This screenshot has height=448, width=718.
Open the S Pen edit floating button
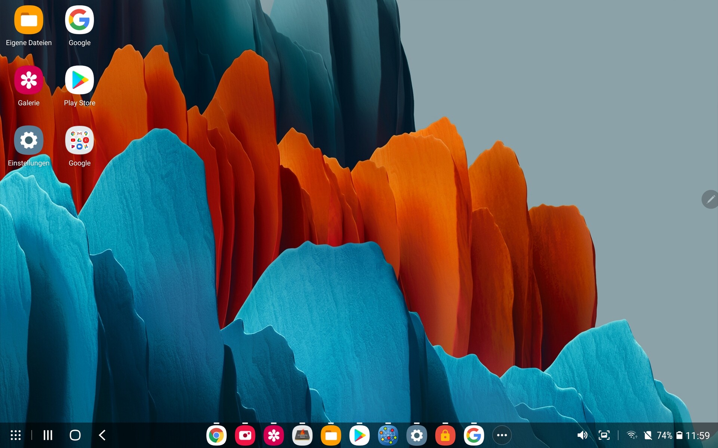coord(710,199)
